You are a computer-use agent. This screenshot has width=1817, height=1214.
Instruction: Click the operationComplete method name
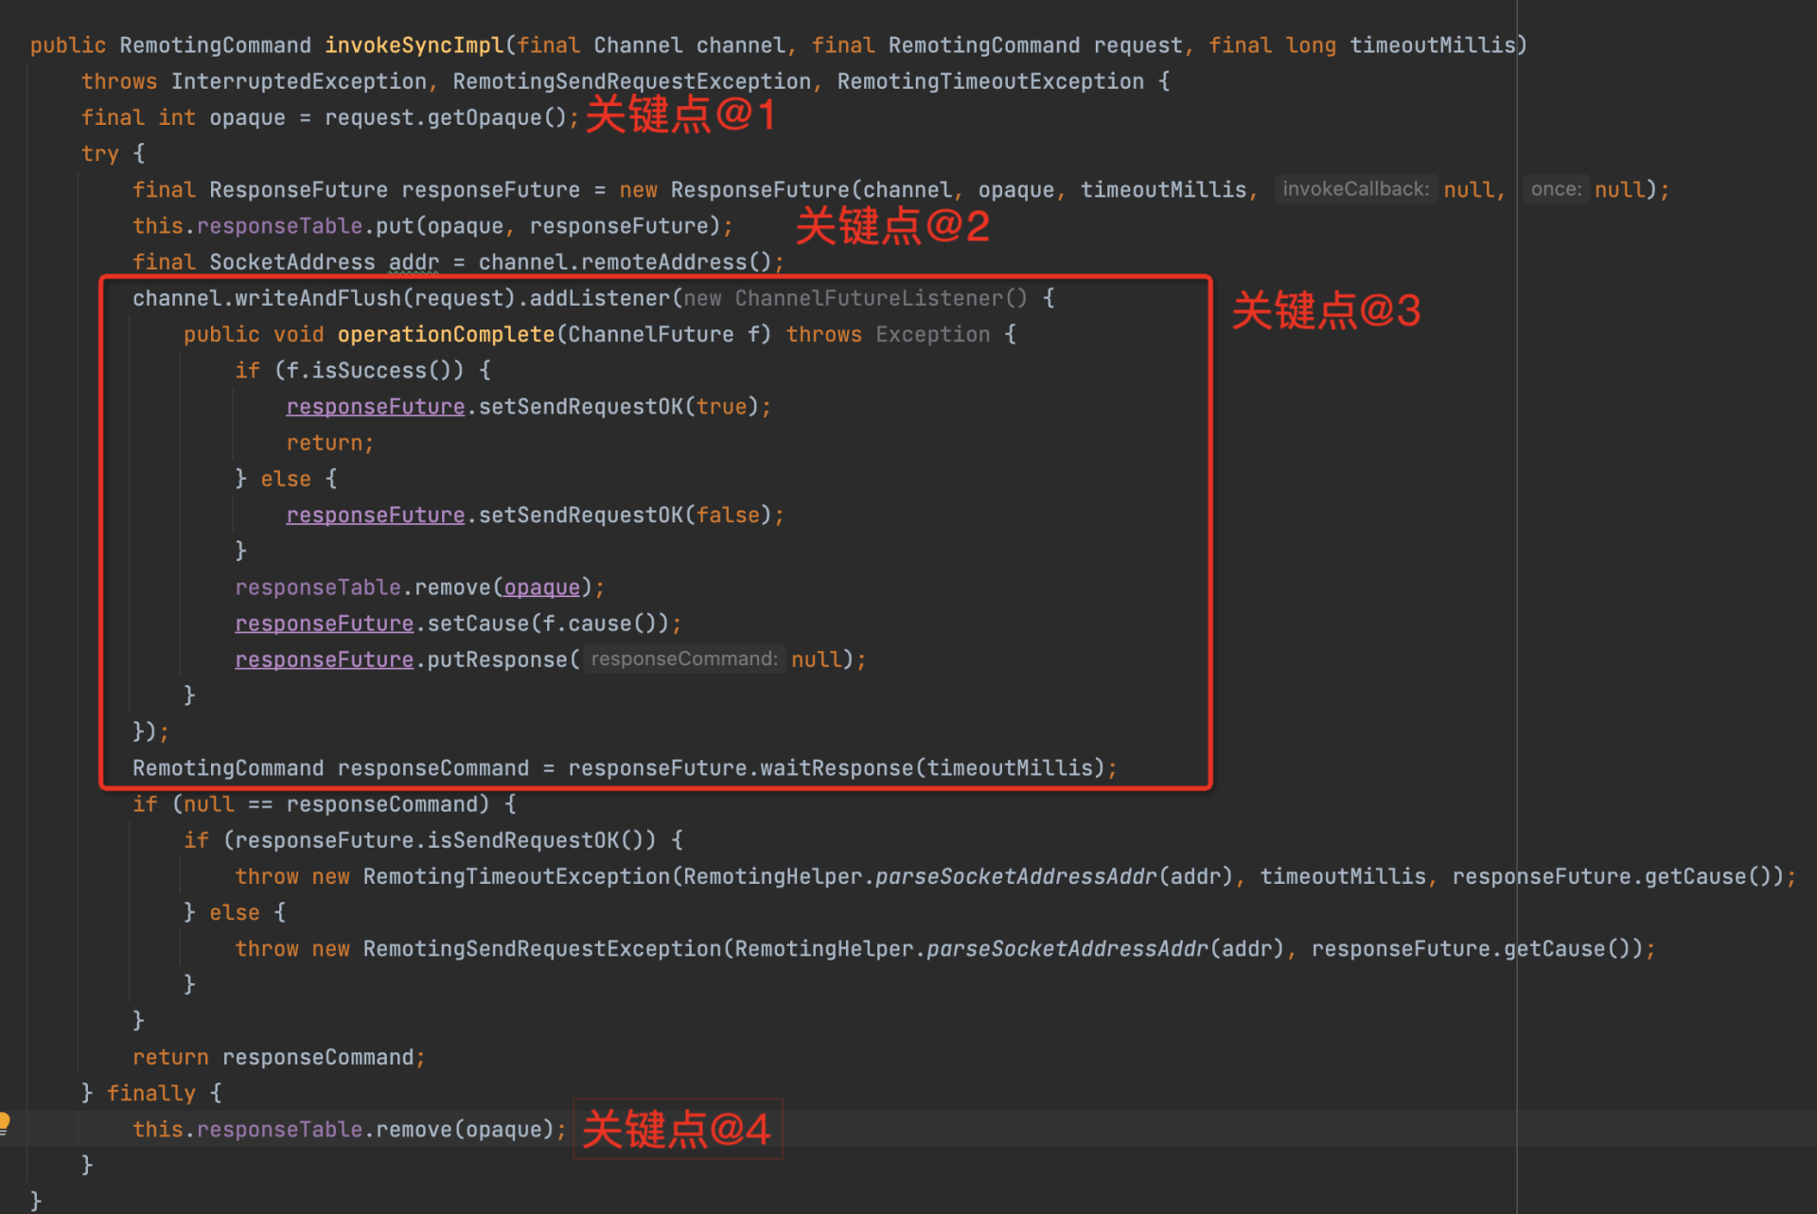pyautogui.click(x=446, y=335)
